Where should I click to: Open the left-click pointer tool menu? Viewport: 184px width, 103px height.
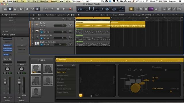102,15
